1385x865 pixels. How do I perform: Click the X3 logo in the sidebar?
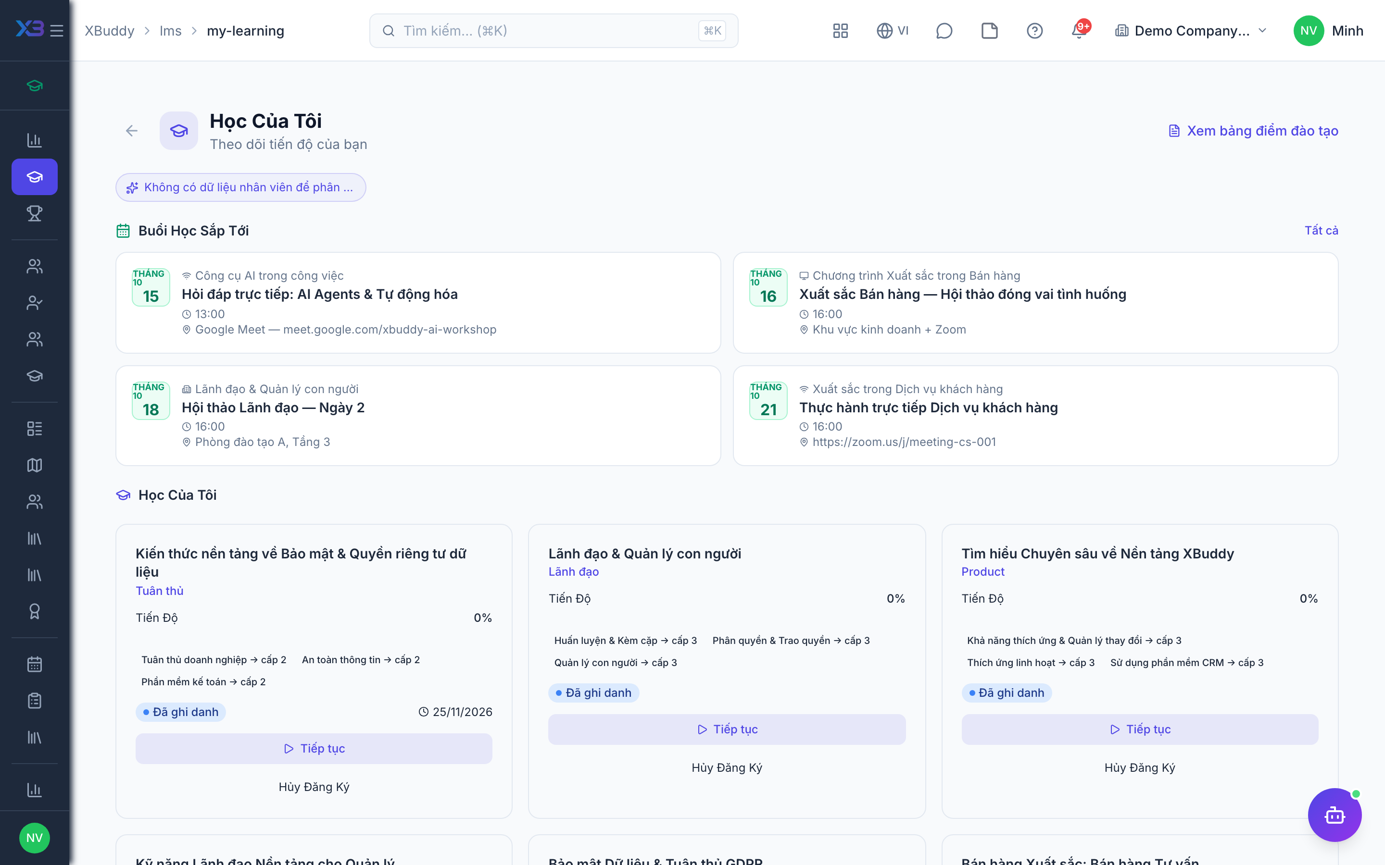pyautogui.click(x=29, y=29)
